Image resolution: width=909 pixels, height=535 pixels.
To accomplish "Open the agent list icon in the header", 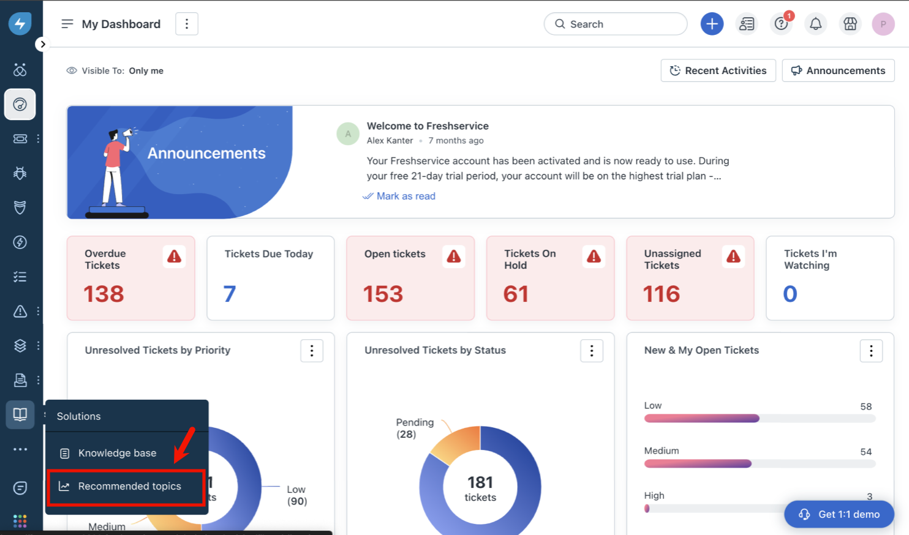I will pyautogui.click(x=747, y=24).
